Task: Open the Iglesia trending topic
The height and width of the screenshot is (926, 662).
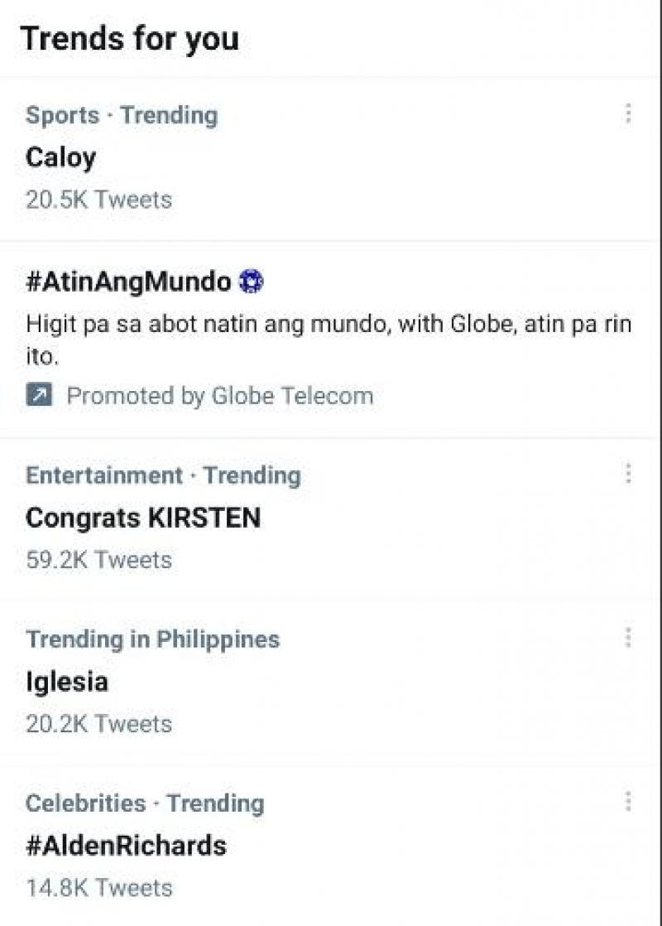Action: coord(67,682)
